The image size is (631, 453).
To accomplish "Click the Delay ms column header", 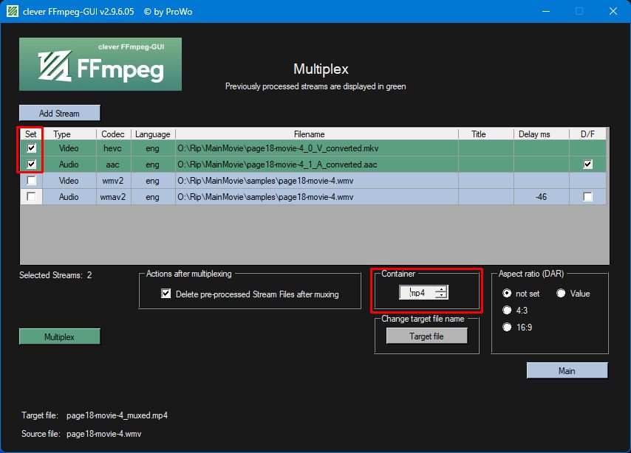I will point(542,134).
